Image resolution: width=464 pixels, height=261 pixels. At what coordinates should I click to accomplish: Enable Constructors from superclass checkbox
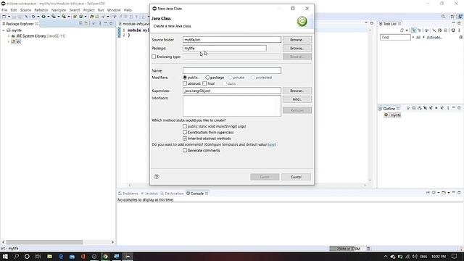(x=185, y=132)
